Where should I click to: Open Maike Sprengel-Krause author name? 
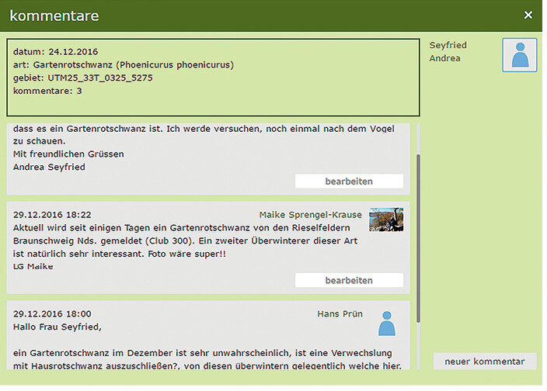311,215
